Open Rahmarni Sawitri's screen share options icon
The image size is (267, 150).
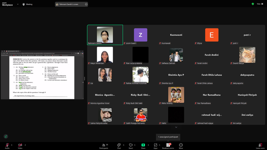click(86, 4)
